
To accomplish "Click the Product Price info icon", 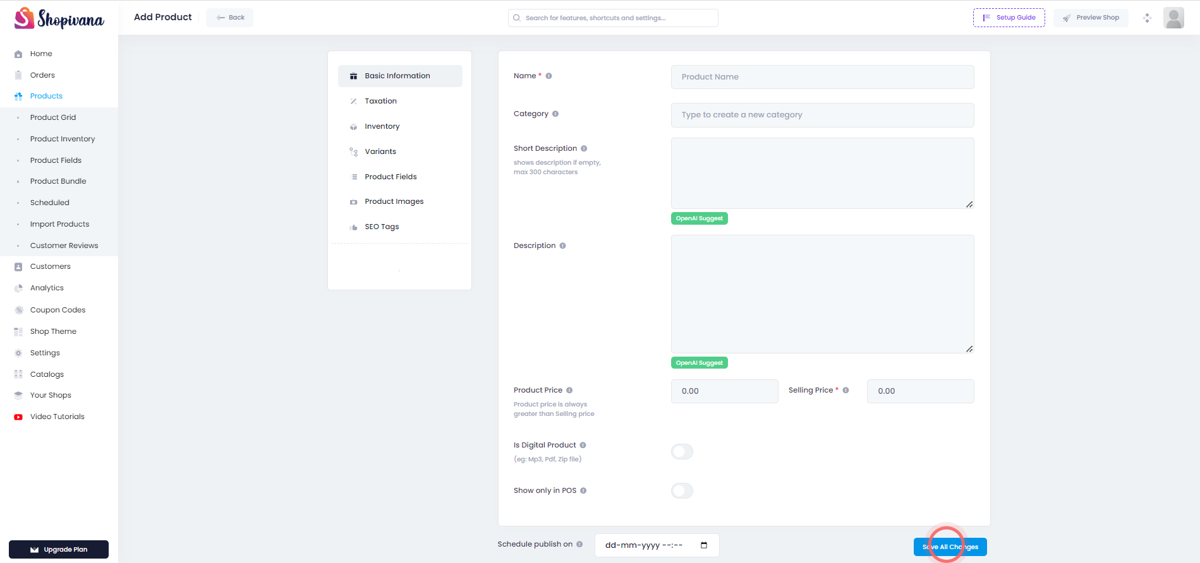I will point(569,391).
